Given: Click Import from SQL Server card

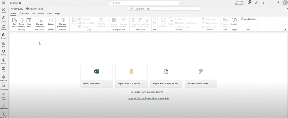Looking at the screenshot, I should (x=131, y=75).
